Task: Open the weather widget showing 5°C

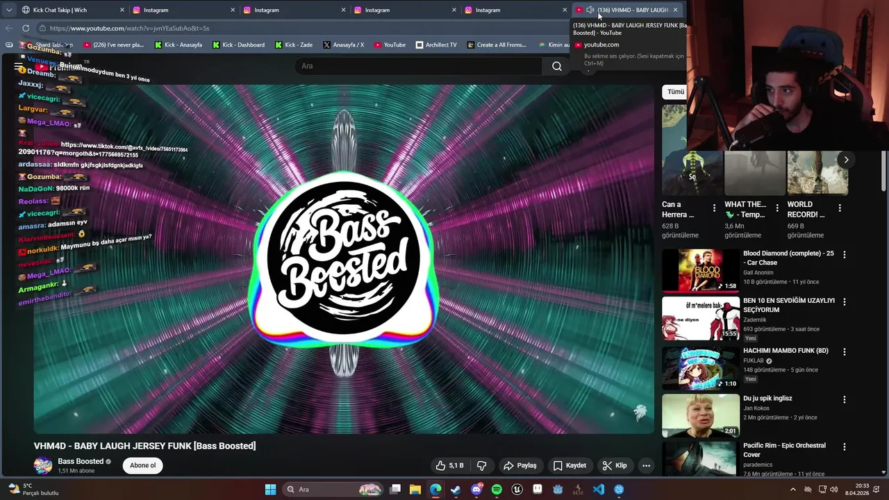Action: (x=33, y=490)
